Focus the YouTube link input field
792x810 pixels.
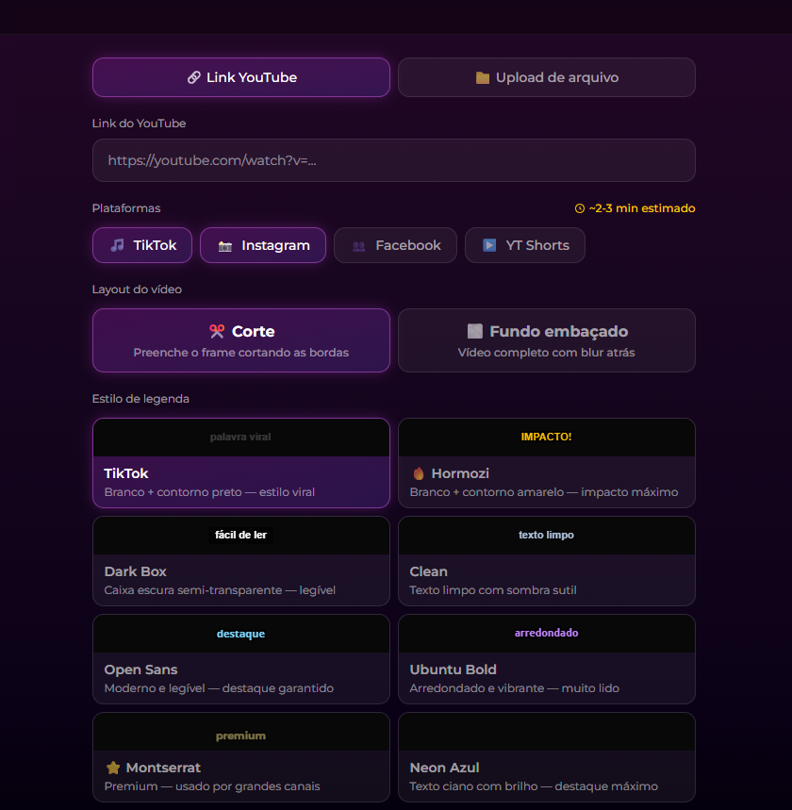(x=394, y=160)
